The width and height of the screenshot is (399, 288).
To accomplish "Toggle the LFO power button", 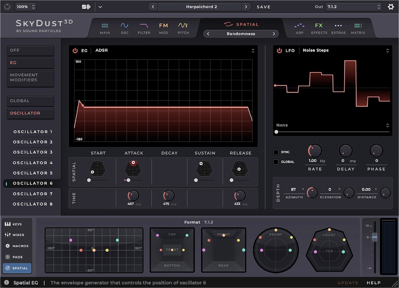I will [x=279, y=50].
